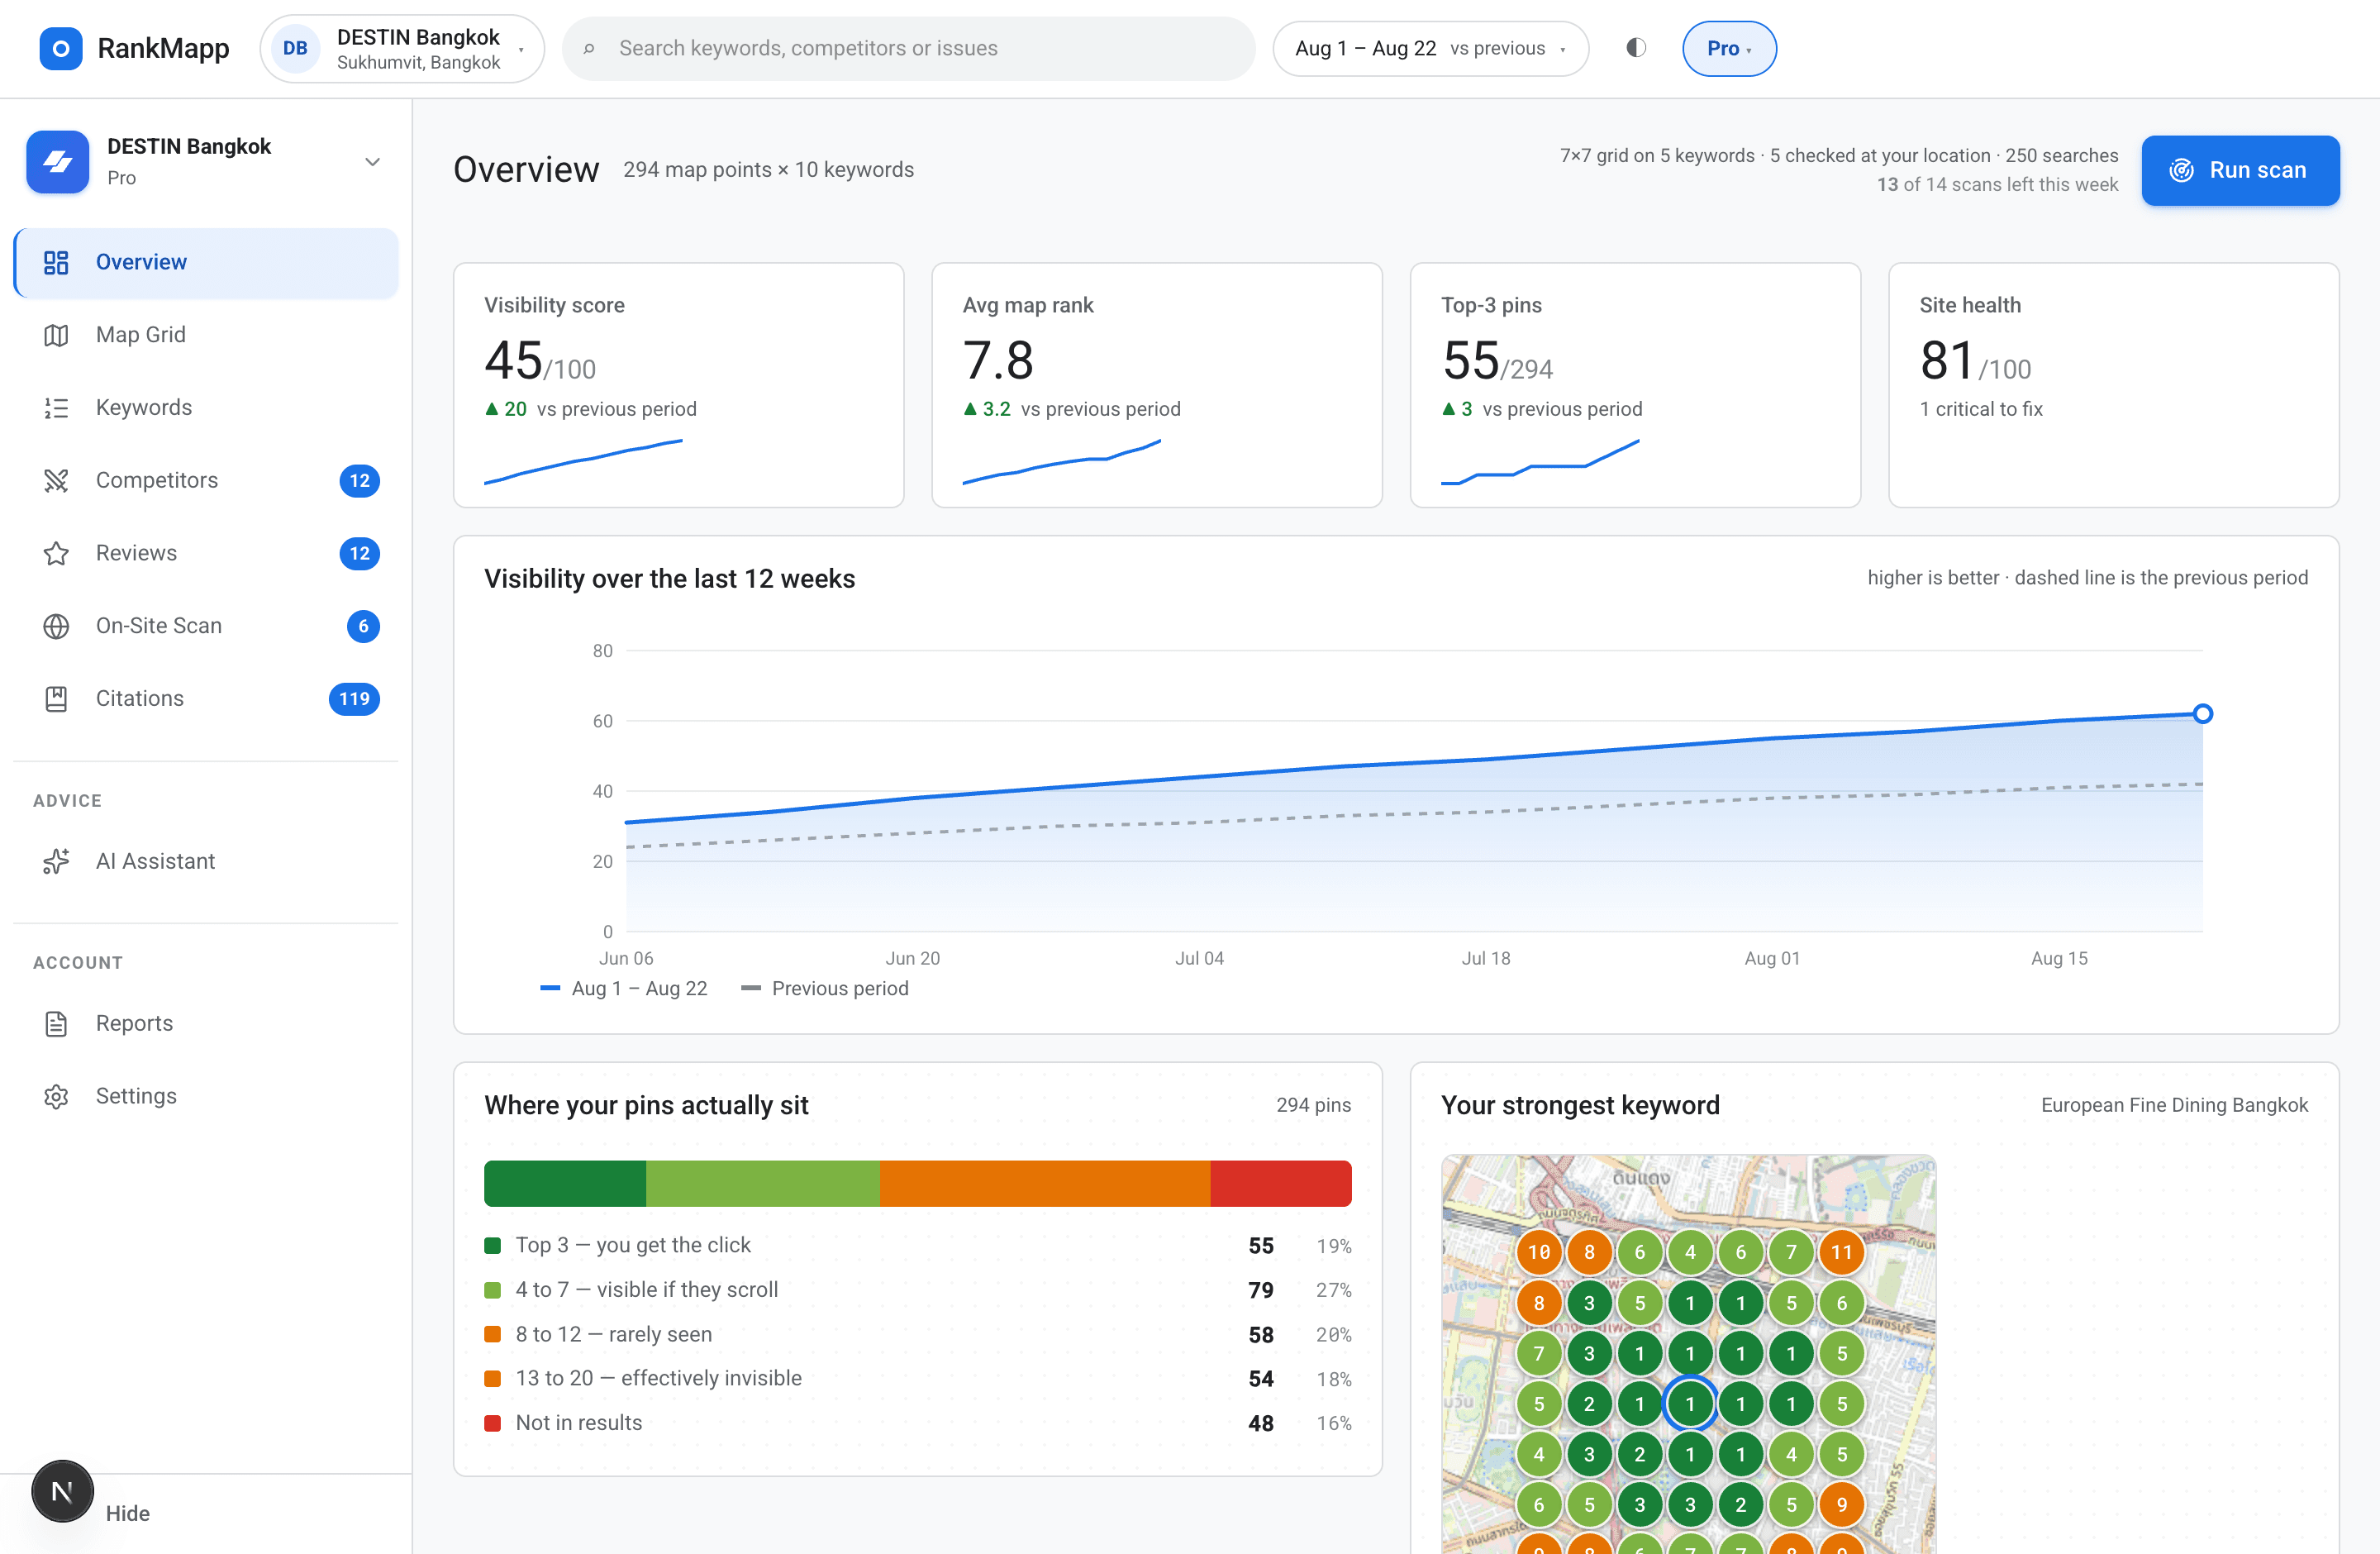Click the Competitors badge showing 12
Screen dimensions: 2380x1554
[x=359, y=480]
